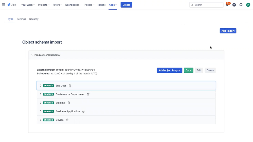253x142 pixels.
Task: Click the Jira logo
Action: click(x=12, y=5)
